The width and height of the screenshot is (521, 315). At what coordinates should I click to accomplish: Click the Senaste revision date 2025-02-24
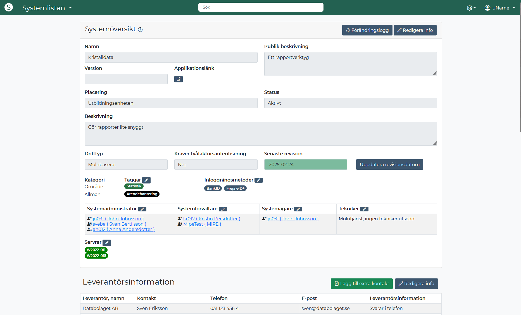pyautogui.click(x=306, y=164)
